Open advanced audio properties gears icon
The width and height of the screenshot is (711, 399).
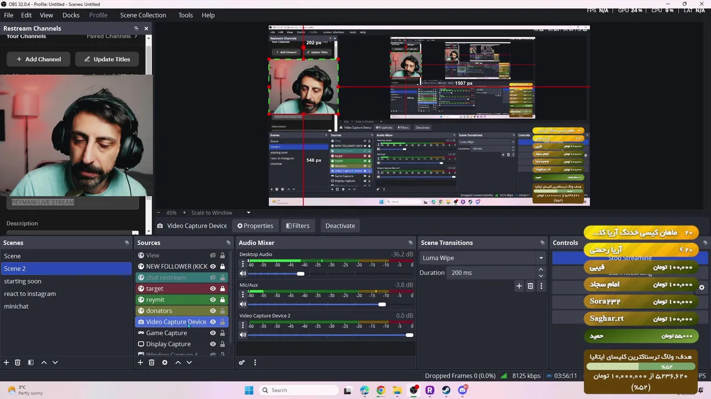tap(242, 362)
